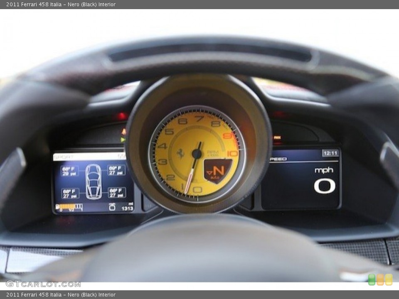399x299 pixels.
Task: Click the fuel pump icon beside fuel gauge
Action: click(x=58, y=206)
